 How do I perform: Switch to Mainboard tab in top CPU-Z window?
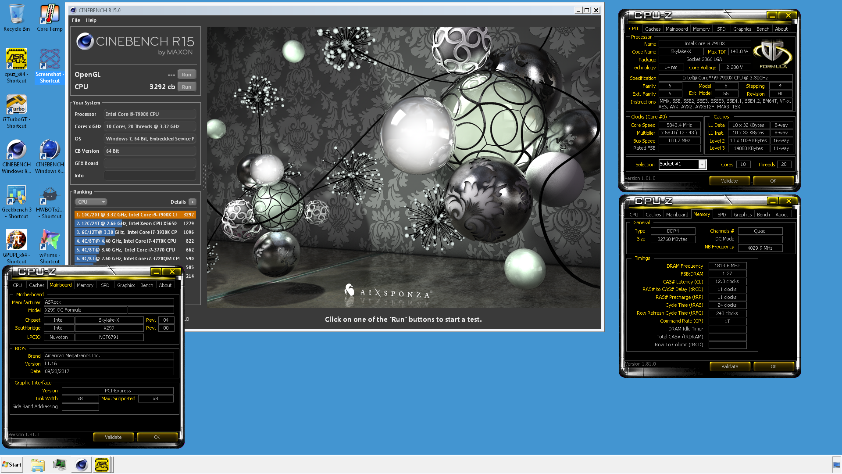[x=677, y=29]
